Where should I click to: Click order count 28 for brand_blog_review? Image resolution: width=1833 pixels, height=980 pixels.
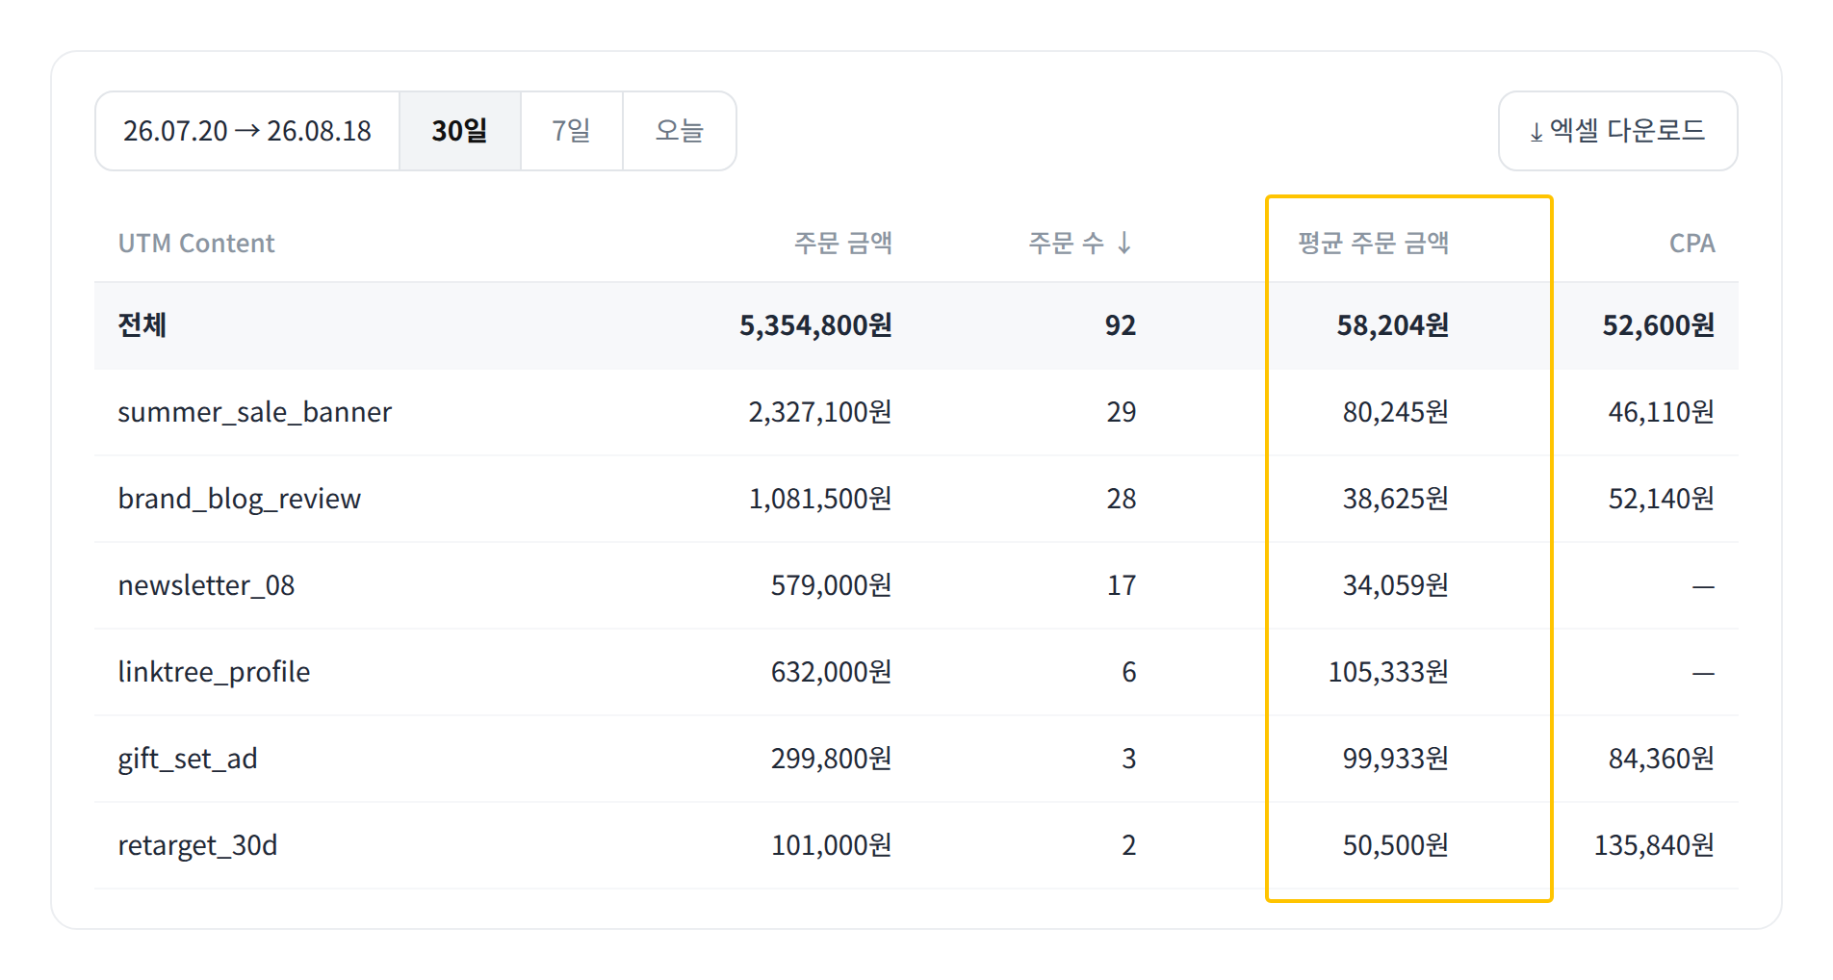pyautogui.click(x=1122, y=499)
